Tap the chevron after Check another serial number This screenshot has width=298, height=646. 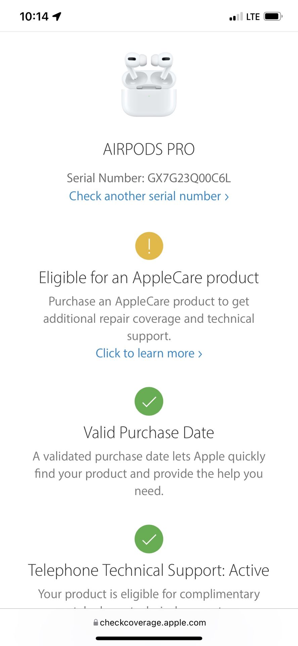click(227, 197)
